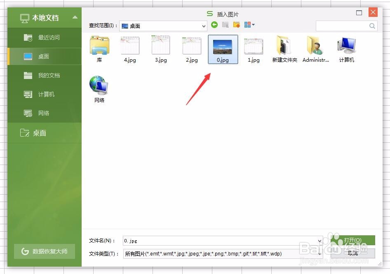The width and height of the screenshot is (390, 274).
Task: Open 网络 in the sidebar
Action: pyautogui.click(x=45, y=113)
